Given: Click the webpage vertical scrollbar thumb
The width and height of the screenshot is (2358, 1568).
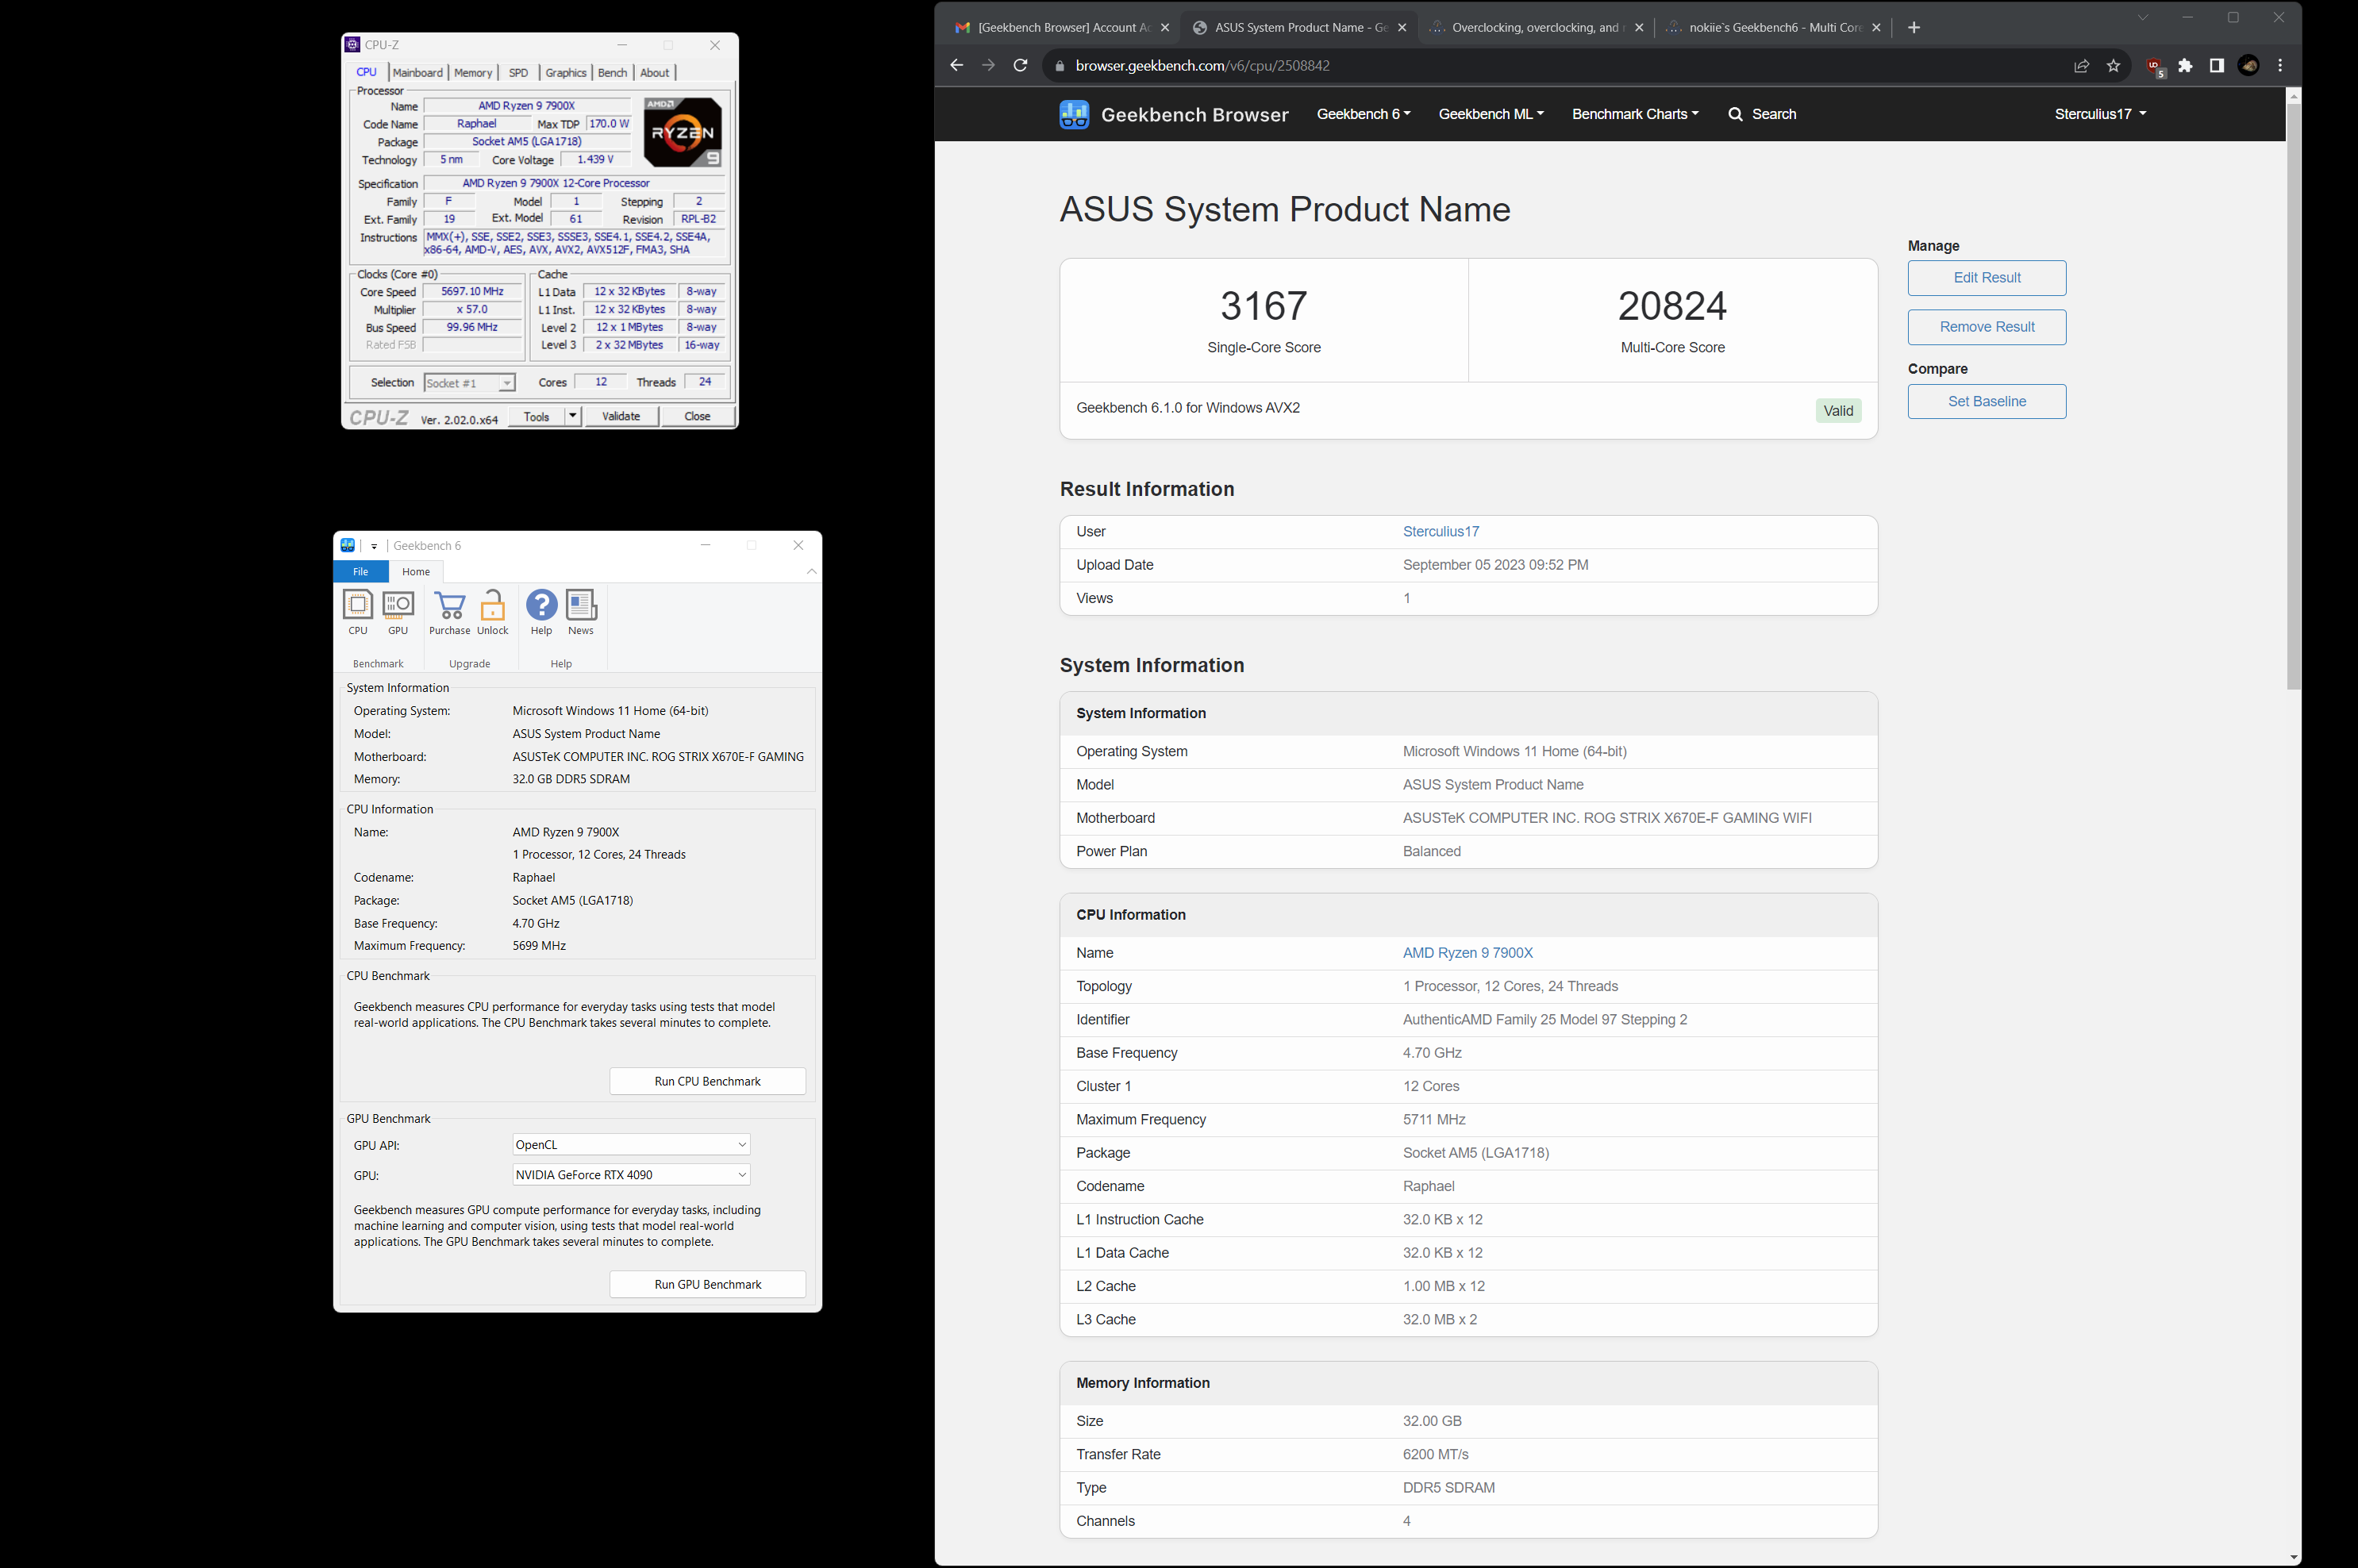Looking at the screenshot, I should click(x=2294, y=395).
